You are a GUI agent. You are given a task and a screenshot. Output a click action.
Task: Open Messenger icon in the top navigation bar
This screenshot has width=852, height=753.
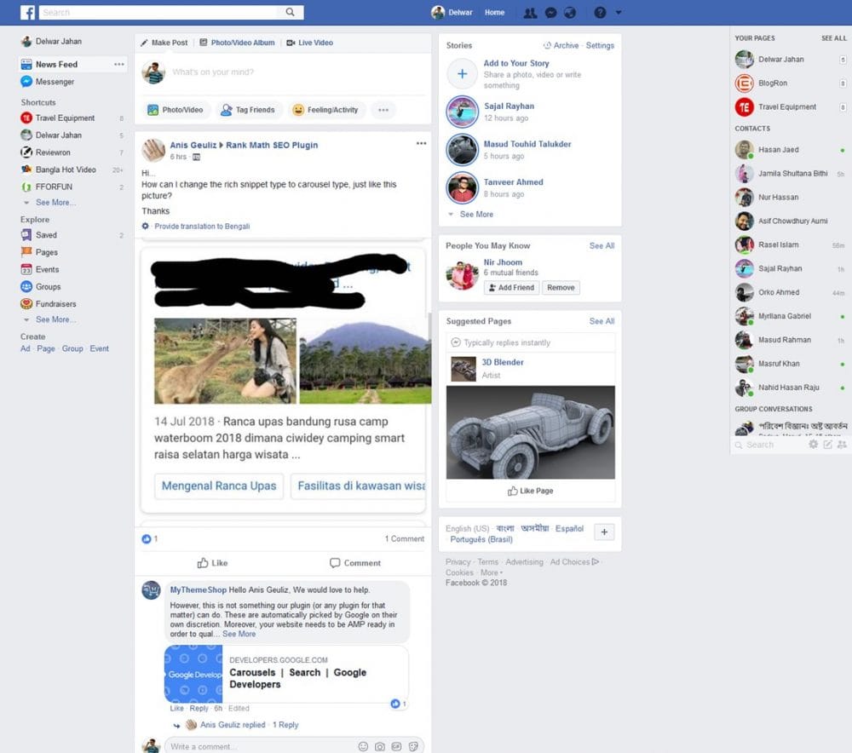coord(551,12)
